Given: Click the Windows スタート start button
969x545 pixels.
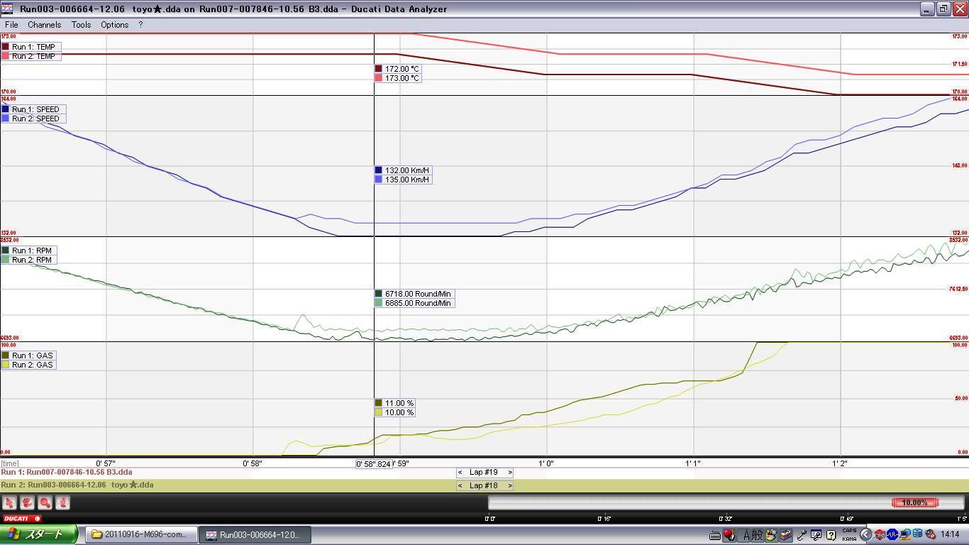Looking at the screenshot, I should point(39,534).
